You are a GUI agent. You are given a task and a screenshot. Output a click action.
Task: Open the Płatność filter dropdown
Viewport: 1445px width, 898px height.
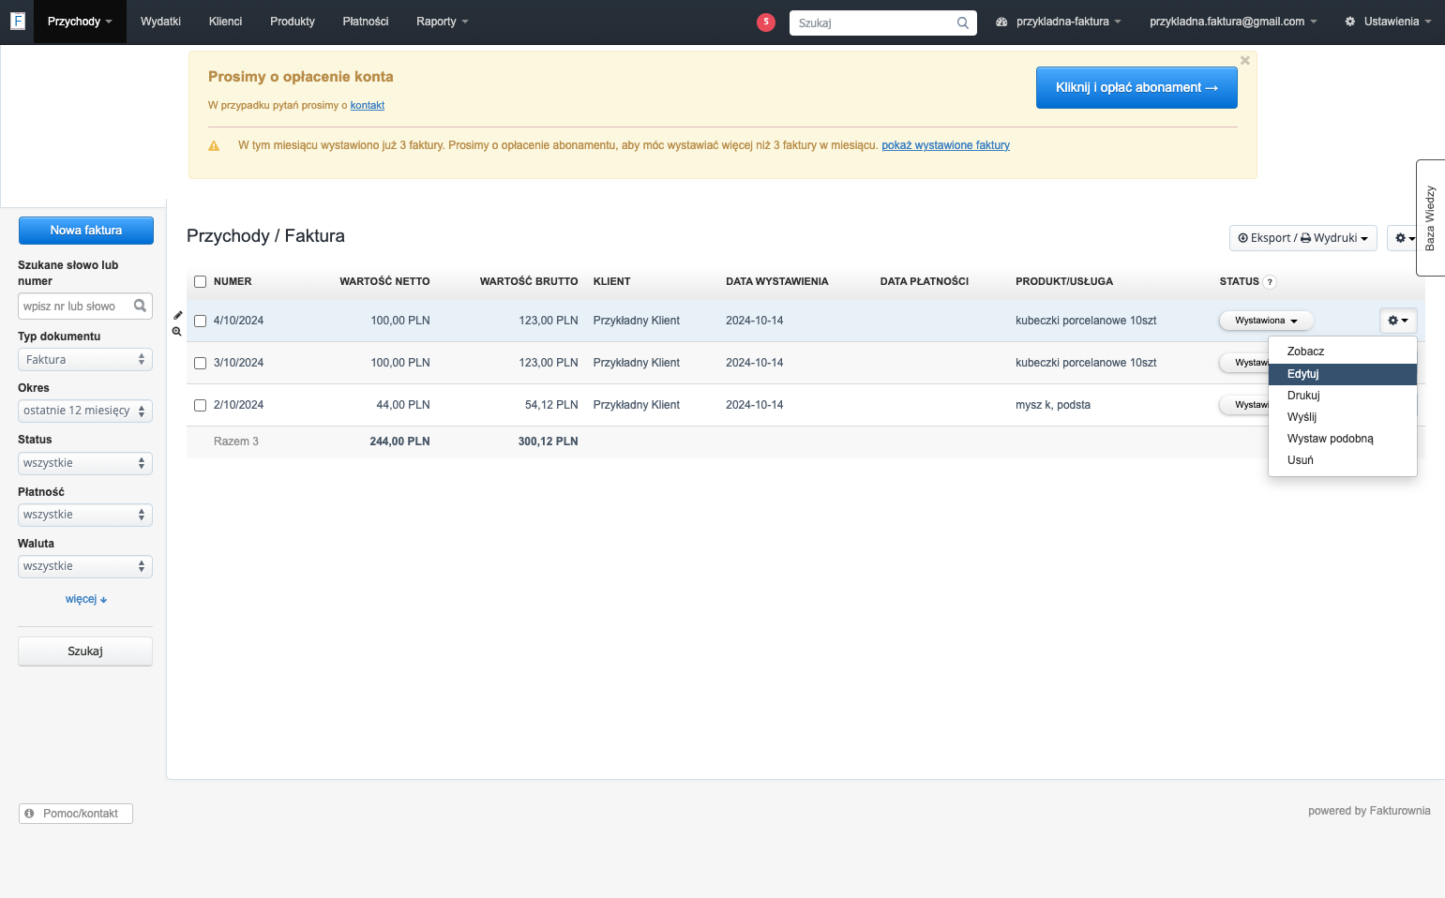[85, 515]
